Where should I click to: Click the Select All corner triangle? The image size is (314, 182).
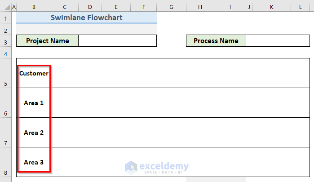pos(5,7)
